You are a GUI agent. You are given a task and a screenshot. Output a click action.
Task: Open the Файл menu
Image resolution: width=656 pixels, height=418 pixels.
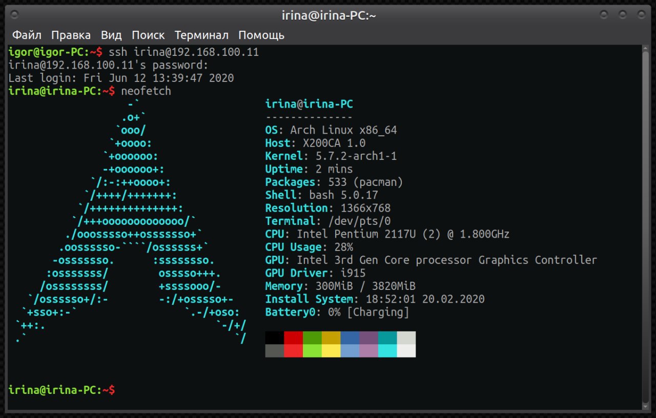[x=27, y=35]
